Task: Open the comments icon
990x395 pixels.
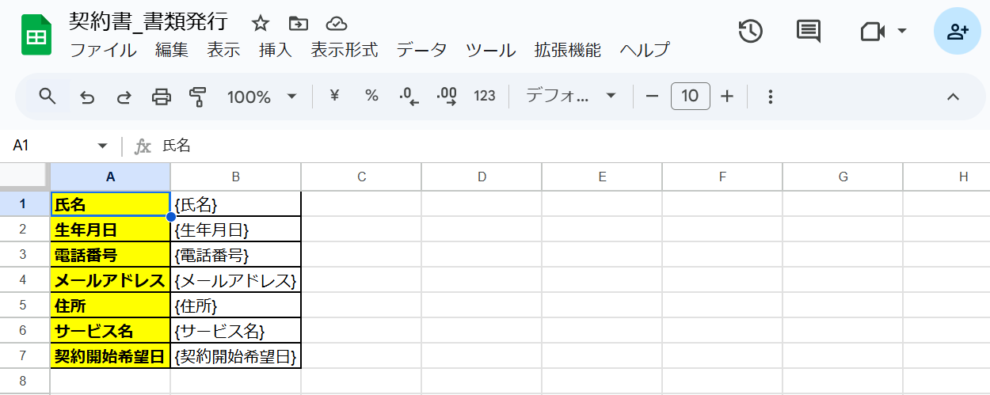Action: click(808, 32)
